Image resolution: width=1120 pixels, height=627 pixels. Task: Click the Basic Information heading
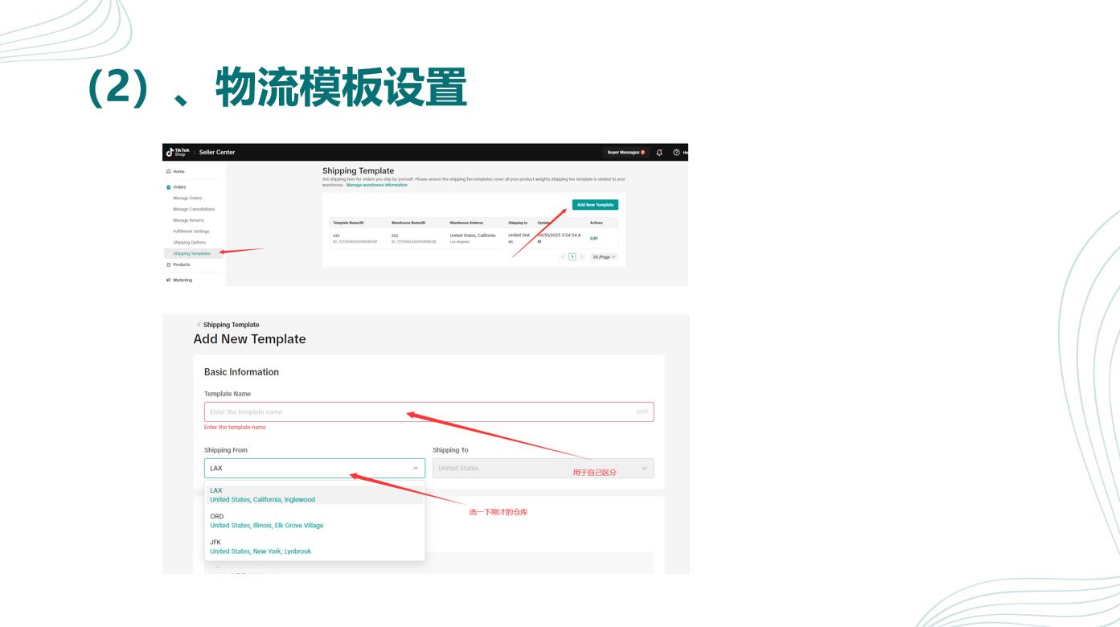tap(241, 372)
